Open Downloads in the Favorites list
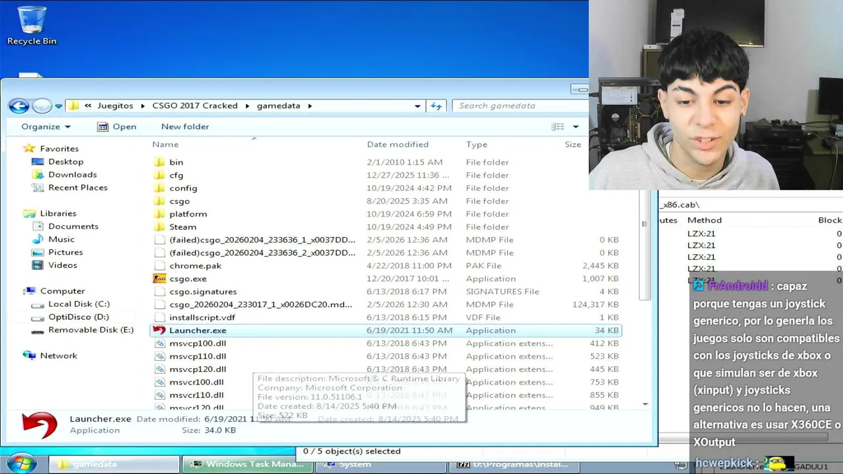 click(72, 174)
